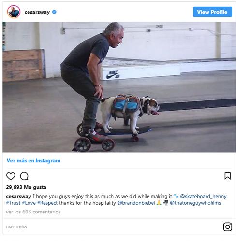Open the Instagram logo at bottom right
The image size is (236, 241).
coord(228,227)
